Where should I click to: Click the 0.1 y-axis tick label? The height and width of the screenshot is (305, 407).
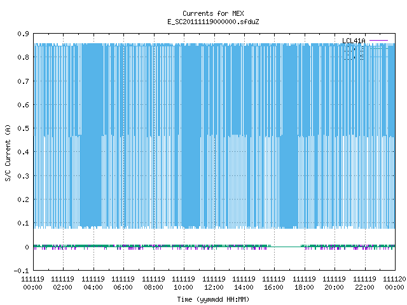(x=23, y=223)
